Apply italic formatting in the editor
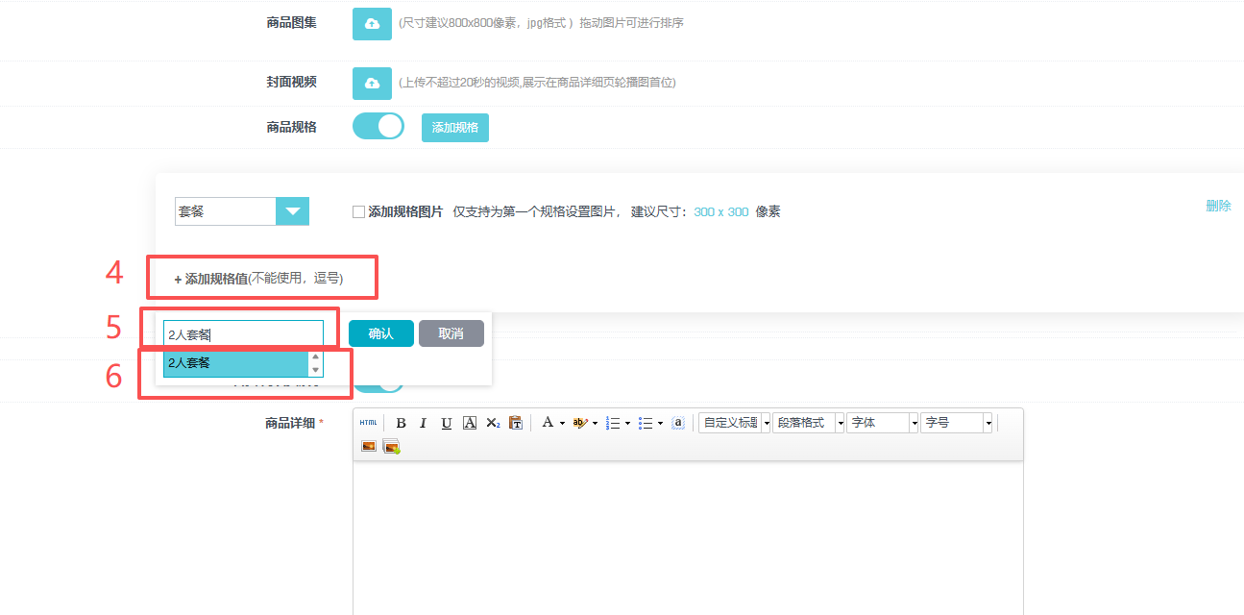The image size is (1244, 615). pyautogui.click(x=423, y=423)
